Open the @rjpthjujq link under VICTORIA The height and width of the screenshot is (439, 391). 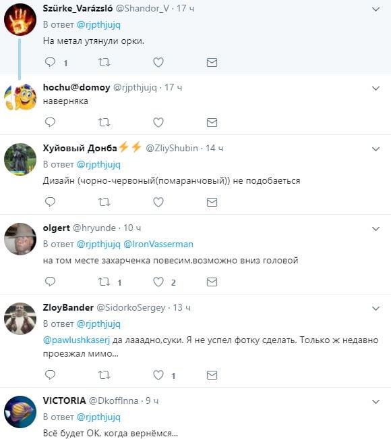[98, 417]
